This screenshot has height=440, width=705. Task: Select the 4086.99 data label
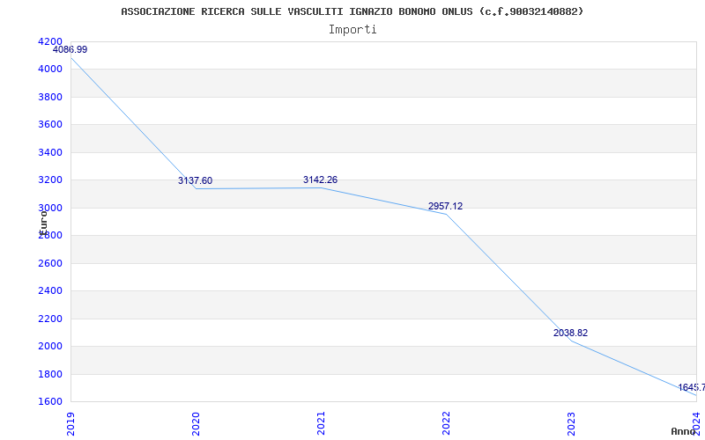(70, 50)
